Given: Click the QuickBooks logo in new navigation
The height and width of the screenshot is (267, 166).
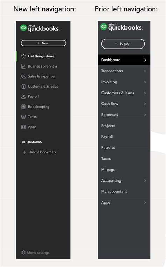Looking at the screenshot, I should tap(40, 28).
